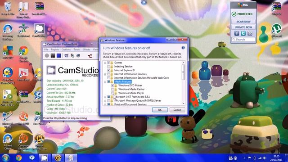The height and width of the screenshot is (162, 288).
Task: Expand the Internet Information Services node
Action: click(105, 74)
